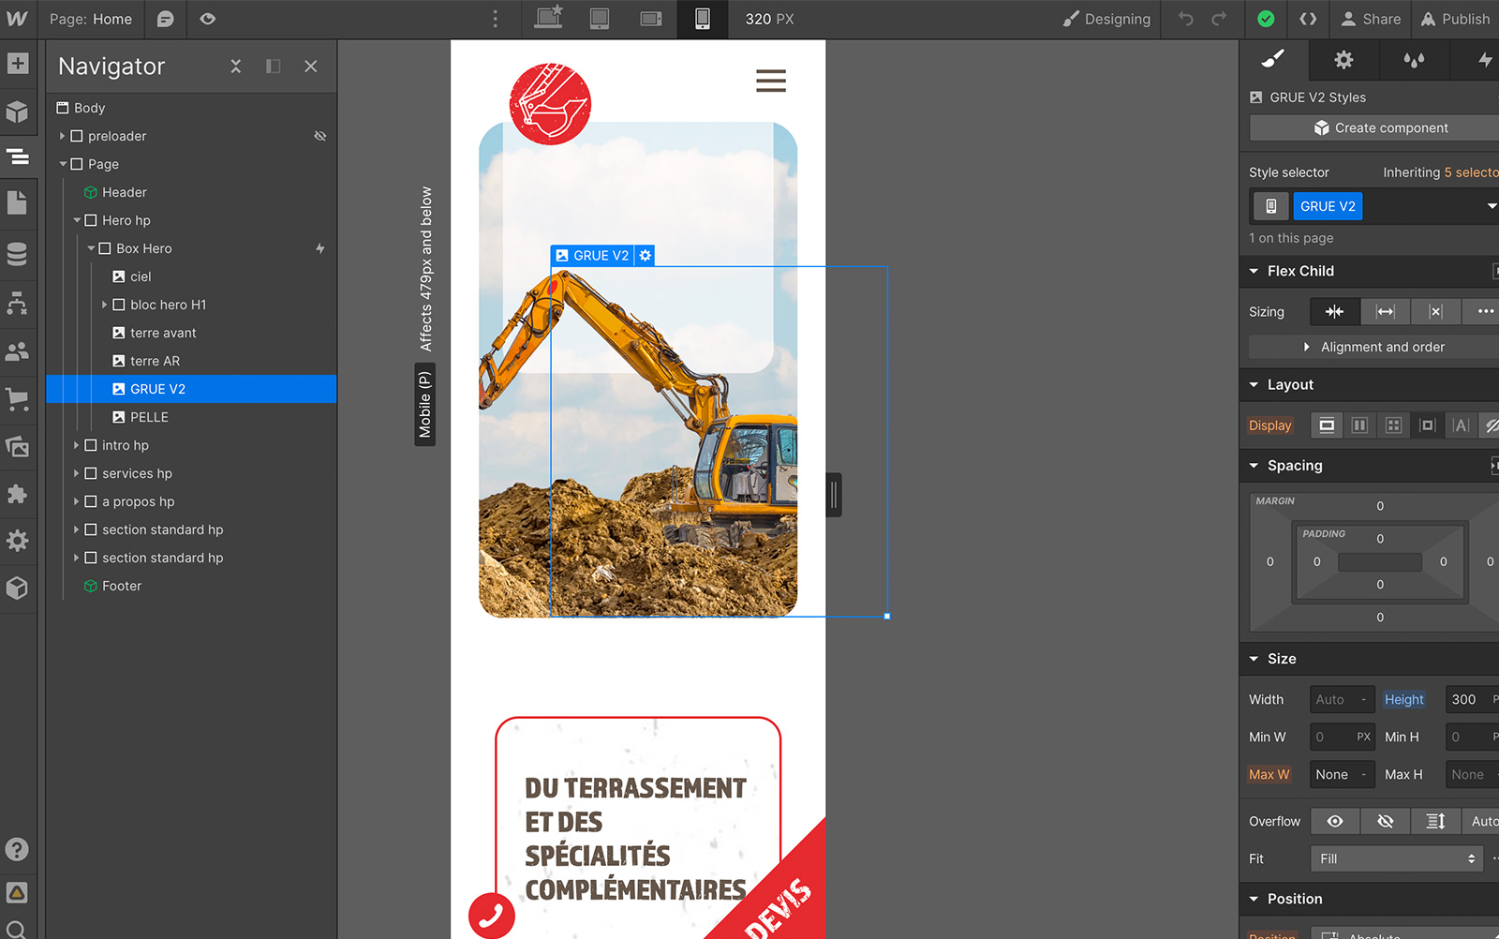The image size is (1499, 939).
Task: Set Flex Child sizing to none
Action: (x=1436, y=311)
